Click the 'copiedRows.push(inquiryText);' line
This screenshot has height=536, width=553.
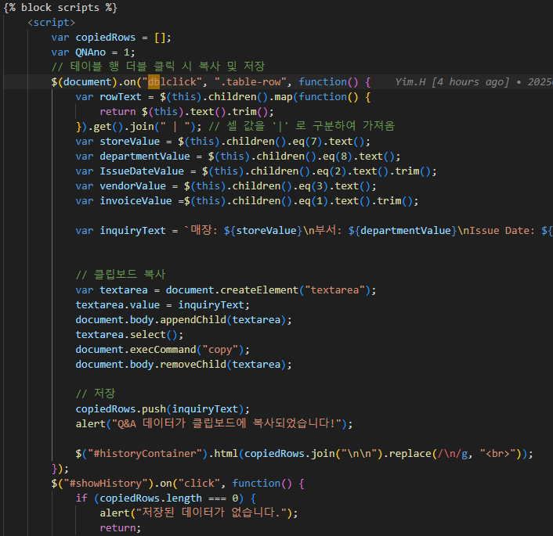pos(163,408)
